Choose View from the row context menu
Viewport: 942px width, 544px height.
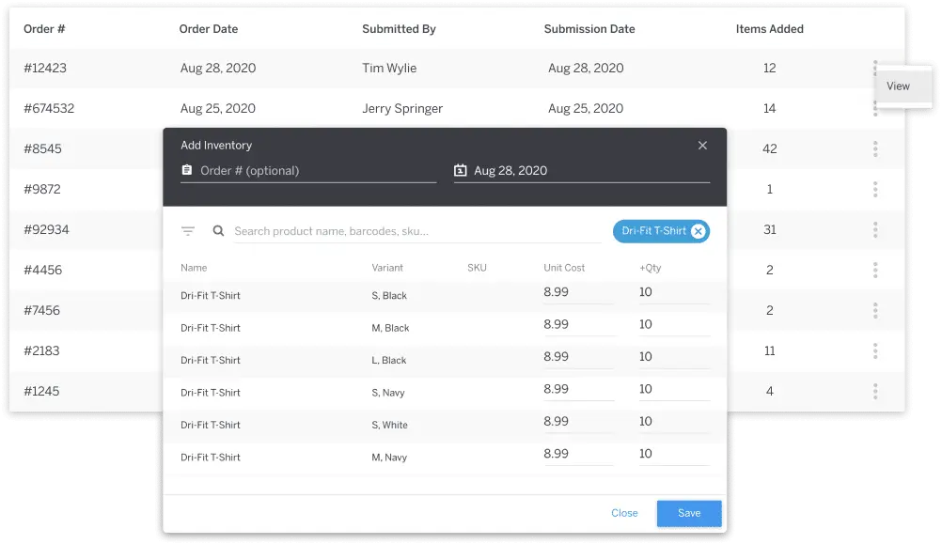[x=903, y=86]
